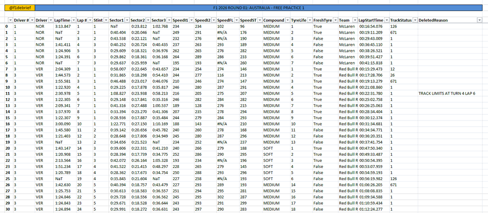
Task: Select the TRACK LIMITS AT TURN 4 LAP 6 cell
Action: pyautogui.click(x=450, y=94)
